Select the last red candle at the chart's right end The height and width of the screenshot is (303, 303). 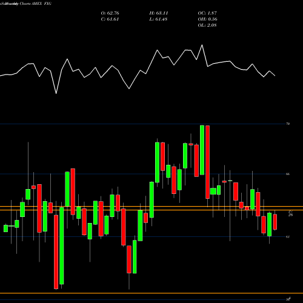point(275,222)
